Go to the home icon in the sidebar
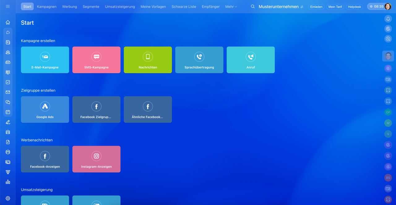 pos(8,22)
